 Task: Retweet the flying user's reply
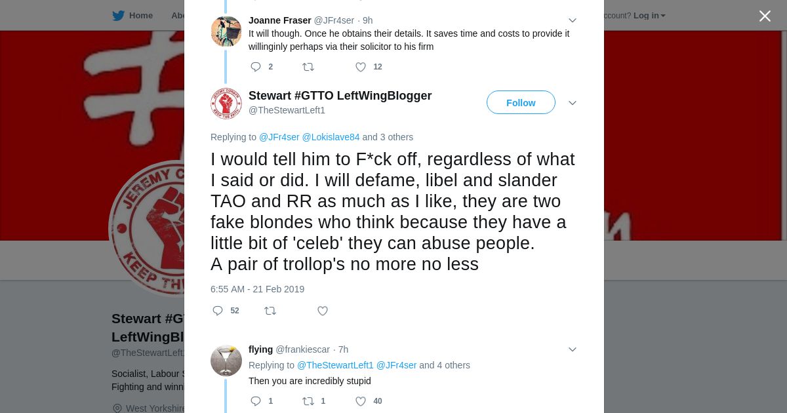click(308, 401)
